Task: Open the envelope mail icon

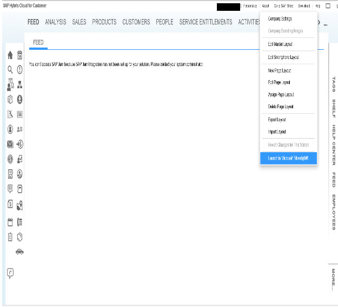Action: (10, 144)
